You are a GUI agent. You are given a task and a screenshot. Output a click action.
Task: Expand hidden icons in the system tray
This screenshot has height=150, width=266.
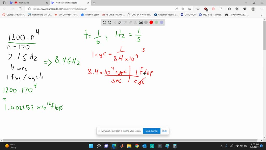[221, 146]
